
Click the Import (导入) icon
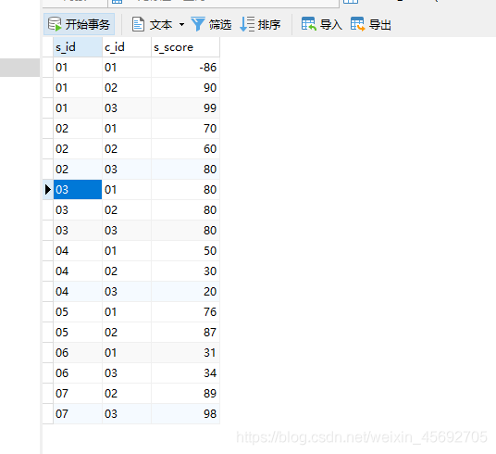click(x=309, y=24)
